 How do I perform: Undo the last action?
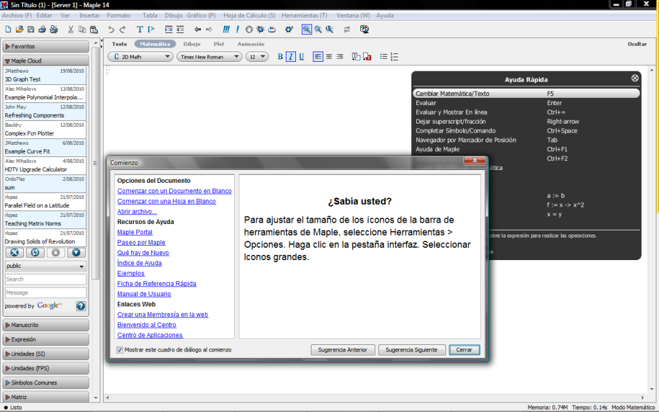(x=111, y=30)
